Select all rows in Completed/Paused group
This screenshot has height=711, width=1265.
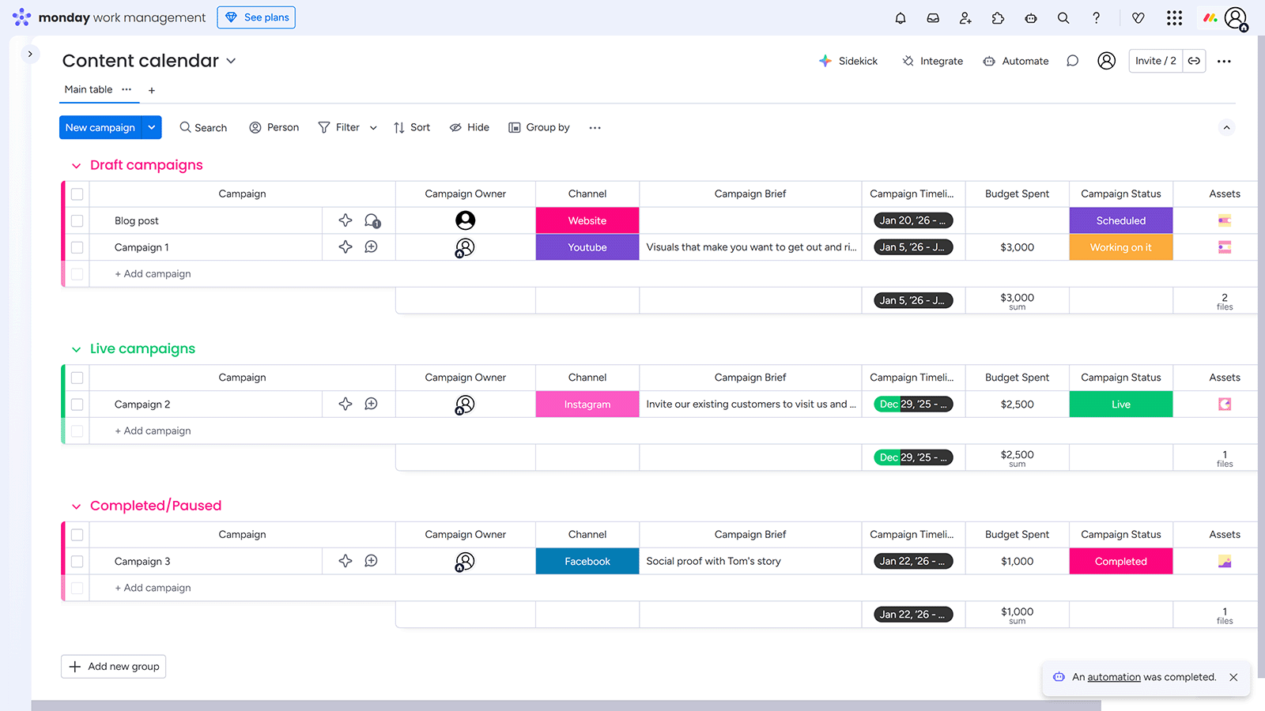77,535
